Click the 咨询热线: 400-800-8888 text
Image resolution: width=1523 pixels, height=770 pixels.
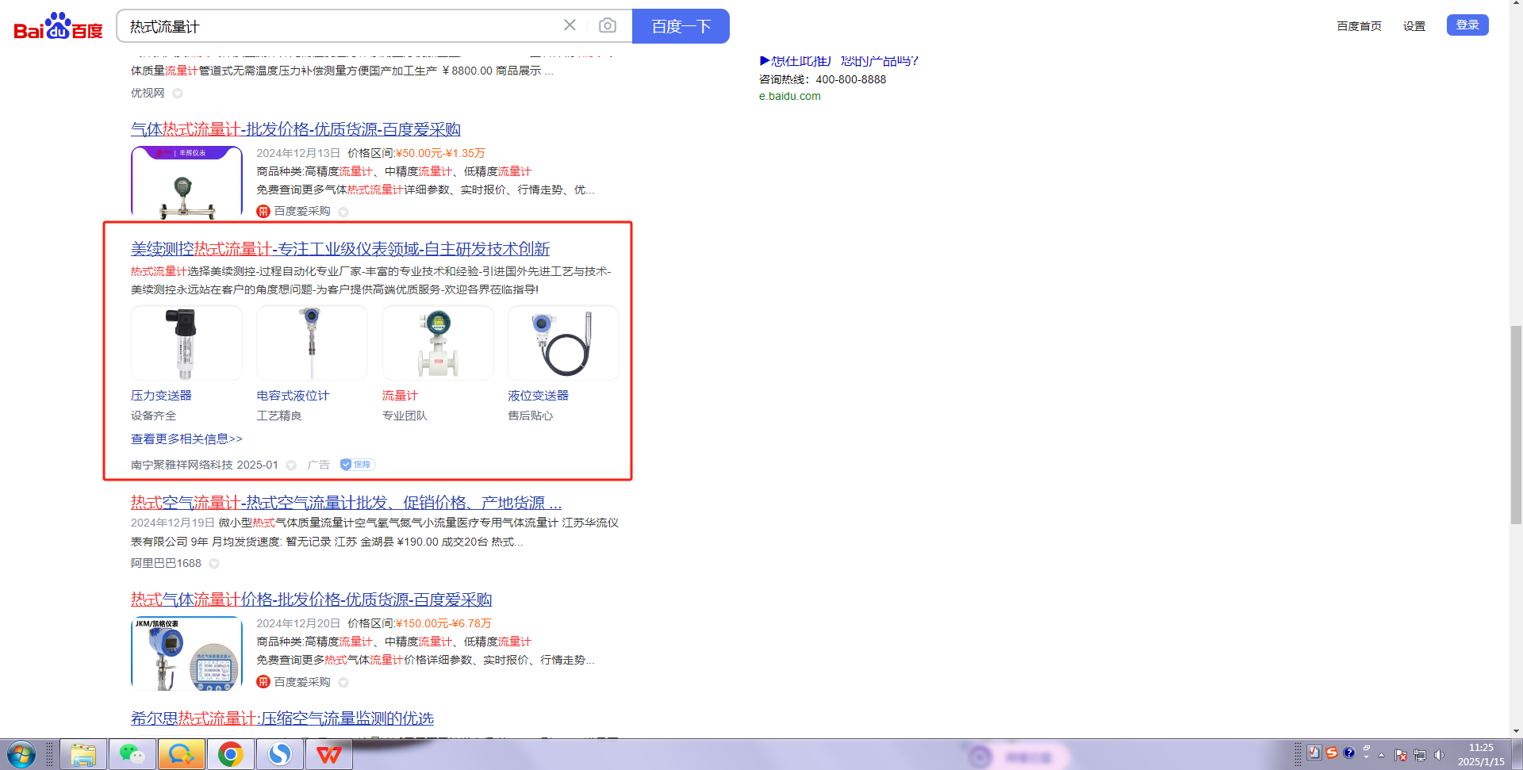823,79
